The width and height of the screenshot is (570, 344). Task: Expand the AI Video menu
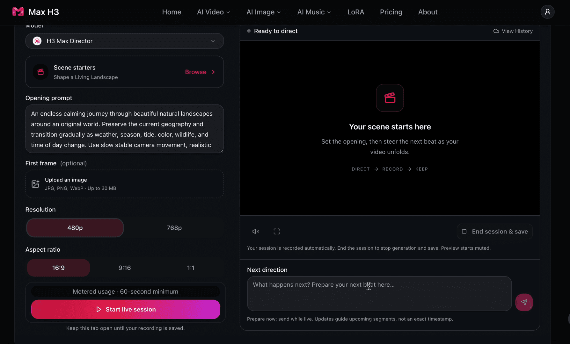point(214,12)
